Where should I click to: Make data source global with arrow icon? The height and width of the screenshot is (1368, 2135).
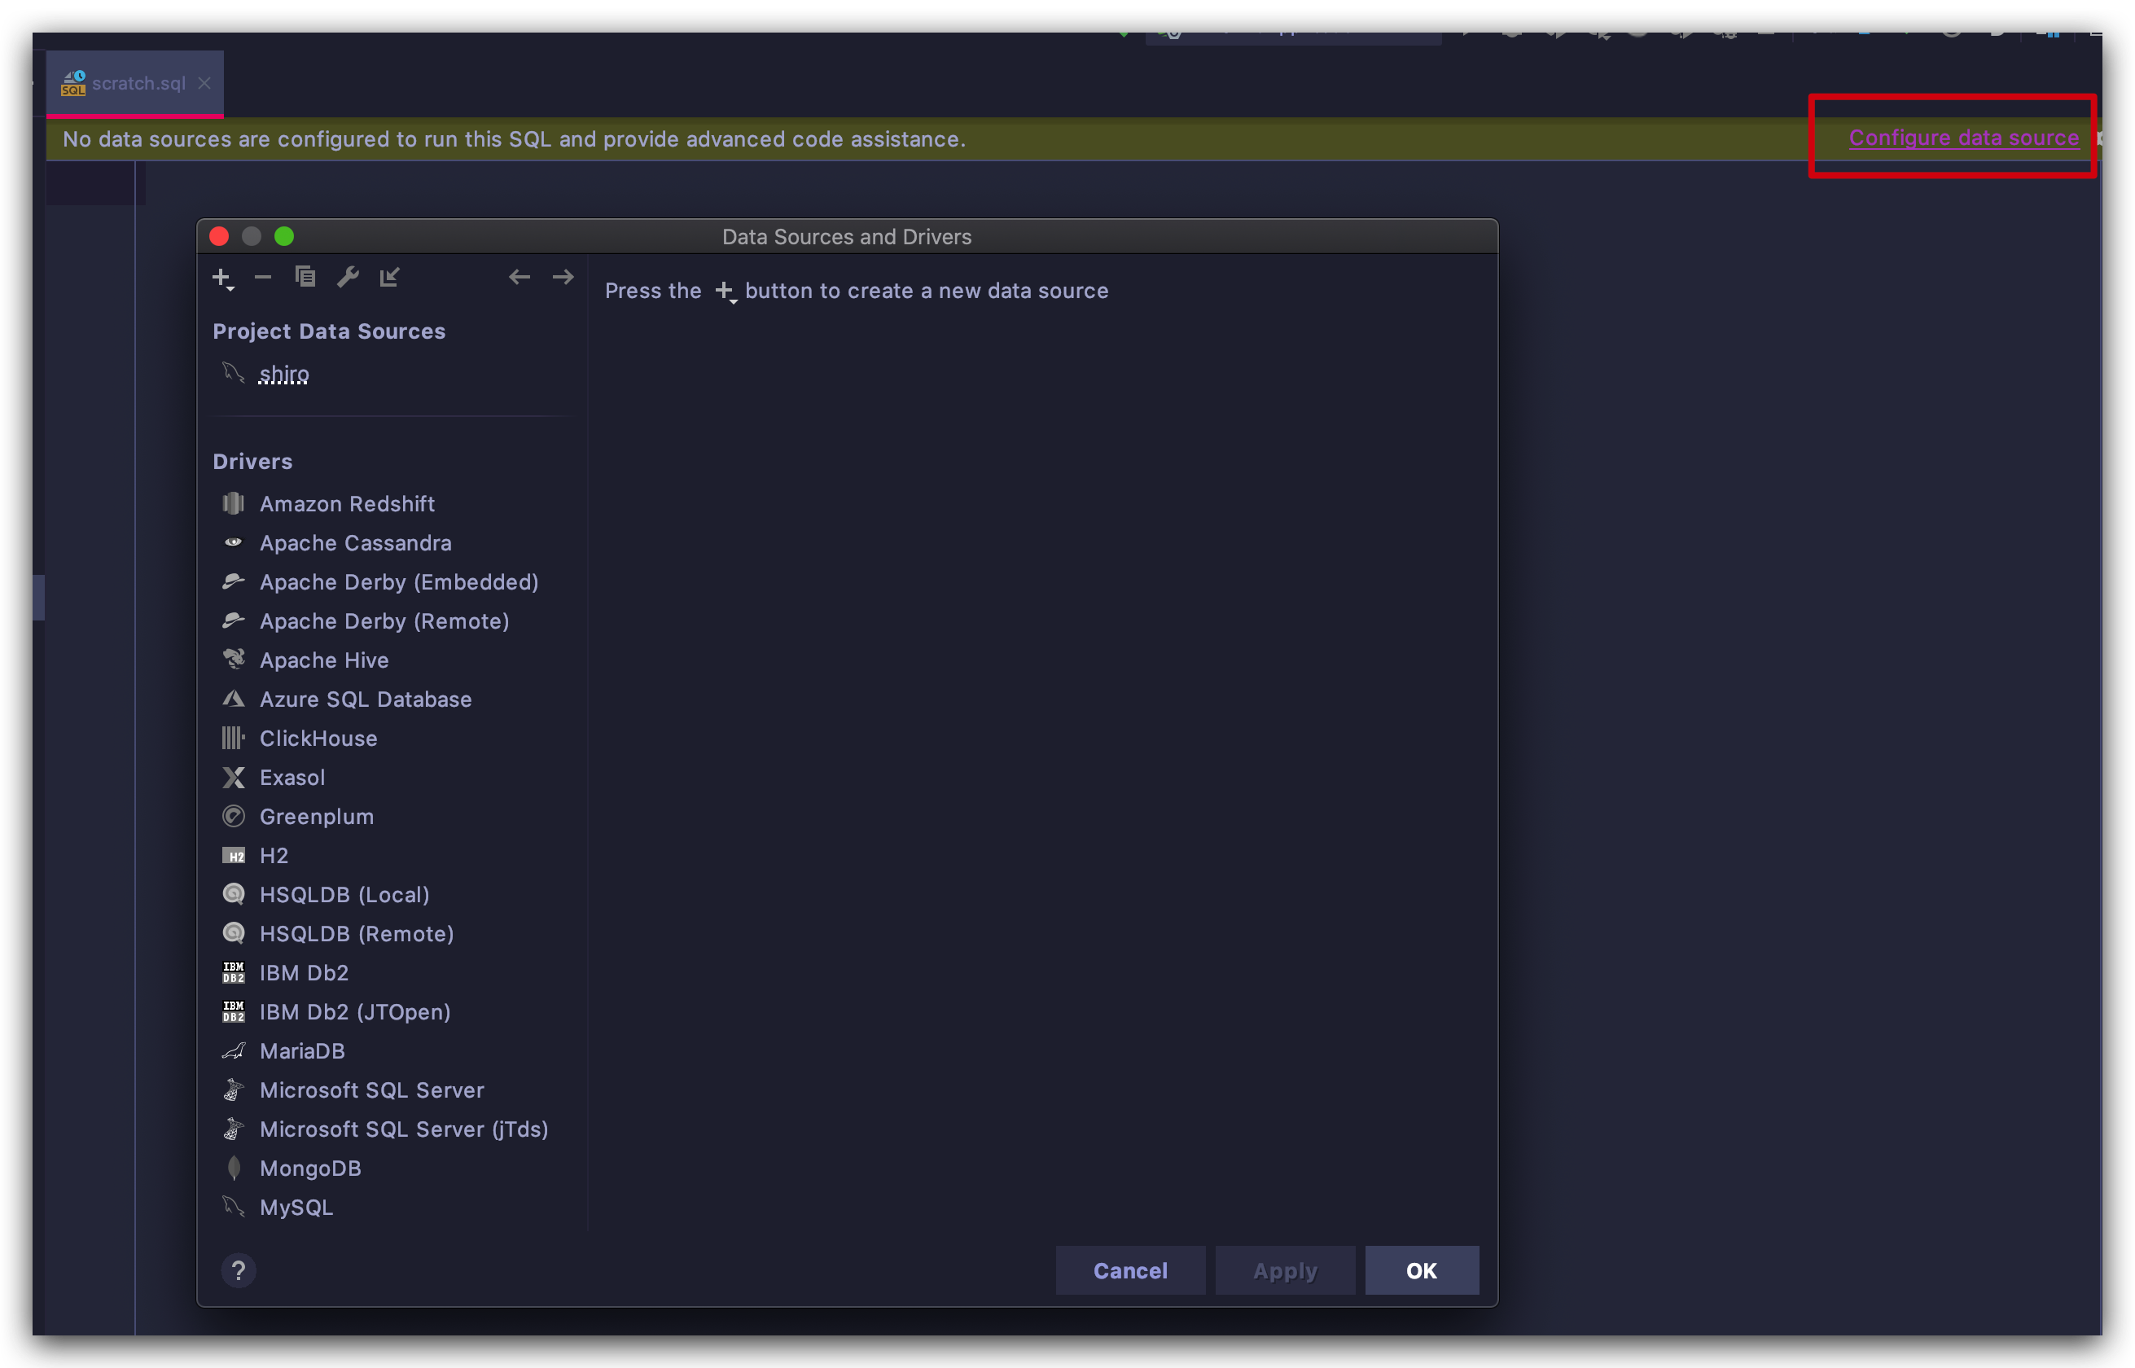[390, 277]
